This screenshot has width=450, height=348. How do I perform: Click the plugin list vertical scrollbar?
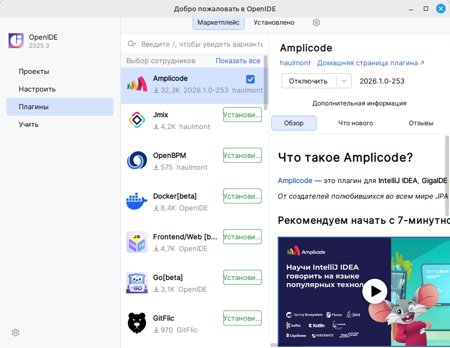tap(266, 82)
